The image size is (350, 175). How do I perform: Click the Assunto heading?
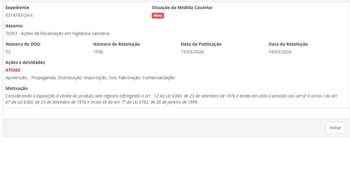coord(14,26)
